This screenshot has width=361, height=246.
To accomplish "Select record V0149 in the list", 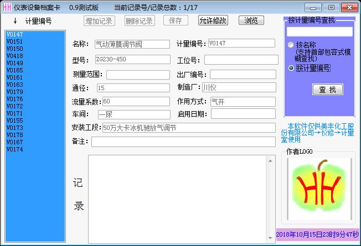I will click(35, 63).
